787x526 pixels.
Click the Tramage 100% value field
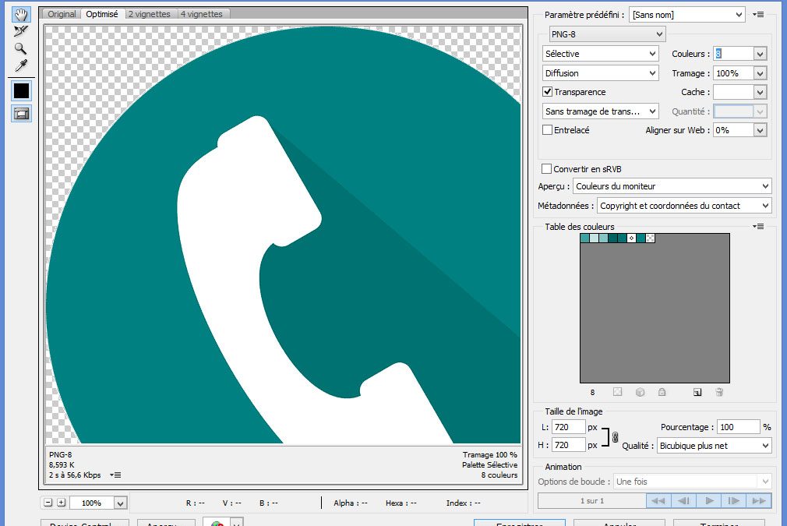pyautogui.click(x=734, y=73)
